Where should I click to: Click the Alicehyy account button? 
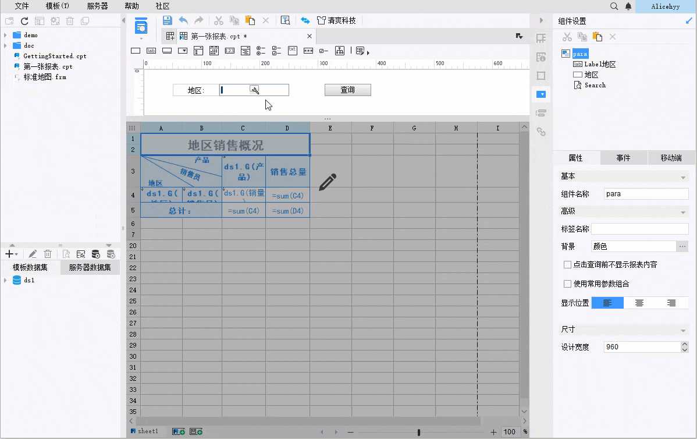[666, 6]
